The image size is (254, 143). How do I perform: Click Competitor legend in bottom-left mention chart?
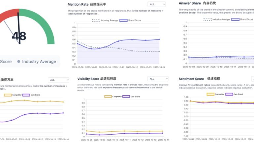tap(13, 95)
